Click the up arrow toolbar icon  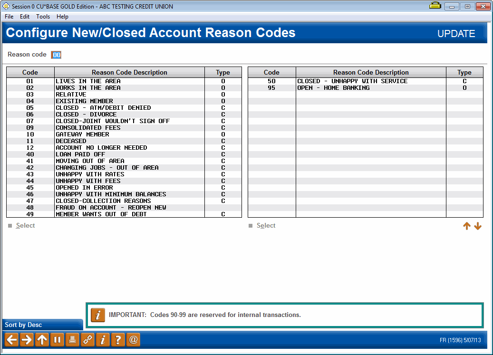42,340
